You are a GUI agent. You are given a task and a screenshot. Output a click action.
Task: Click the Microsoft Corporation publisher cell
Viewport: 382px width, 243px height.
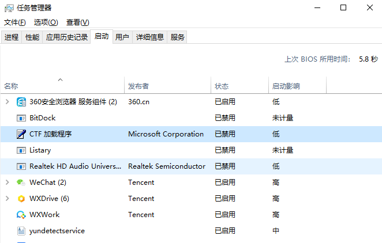(x=166, y=134)
